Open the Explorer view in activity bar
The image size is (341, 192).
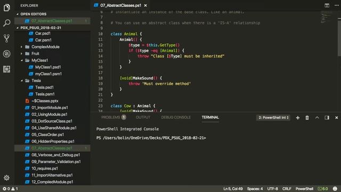pyautogui.click(x=7, y=7)
